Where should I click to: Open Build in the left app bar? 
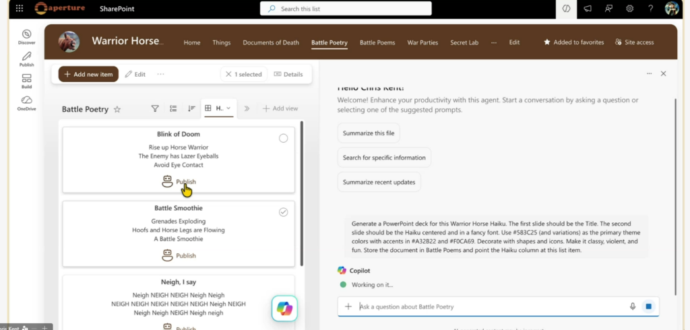point(26,81)
